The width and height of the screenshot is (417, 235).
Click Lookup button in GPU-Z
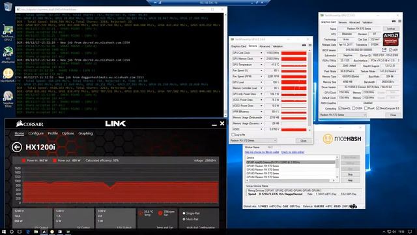(391, 29)
